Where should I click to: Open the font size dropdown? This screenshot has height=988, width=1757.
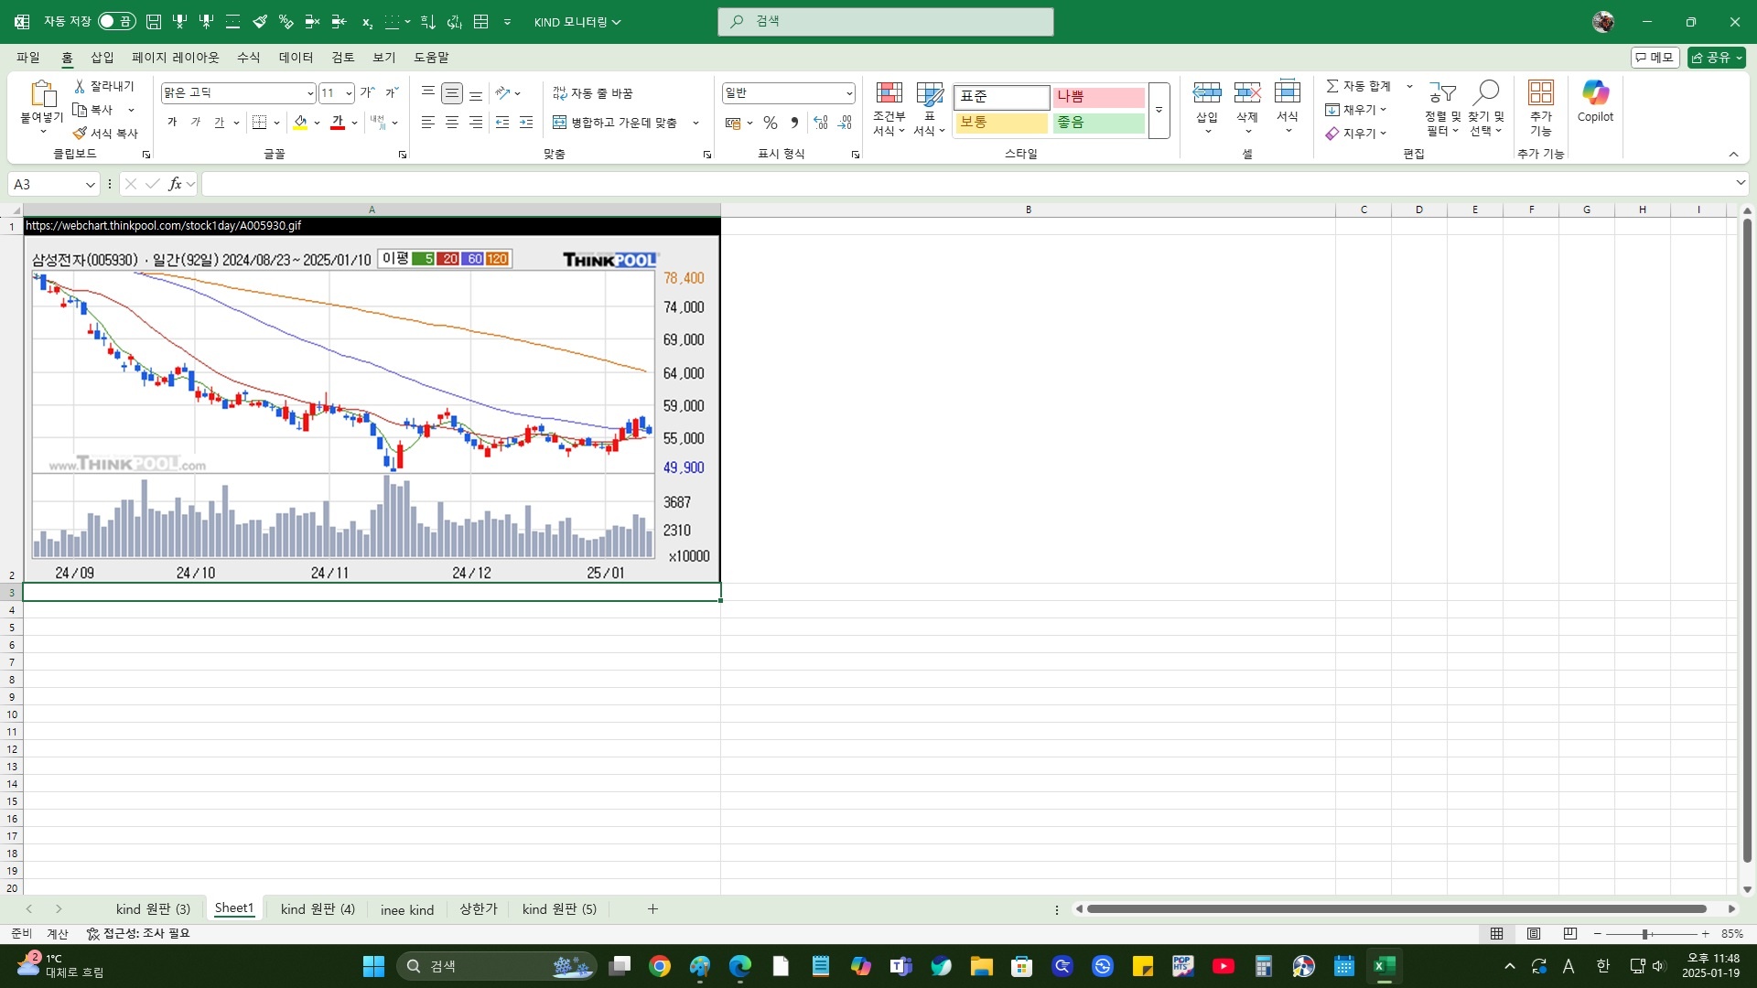point(349,93)
